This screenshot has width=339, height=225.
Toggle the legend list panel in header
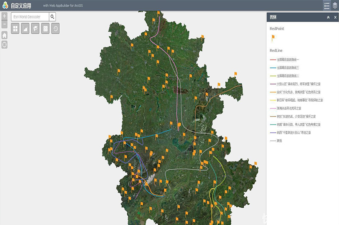pyautogui.click(x=327, y=5)
